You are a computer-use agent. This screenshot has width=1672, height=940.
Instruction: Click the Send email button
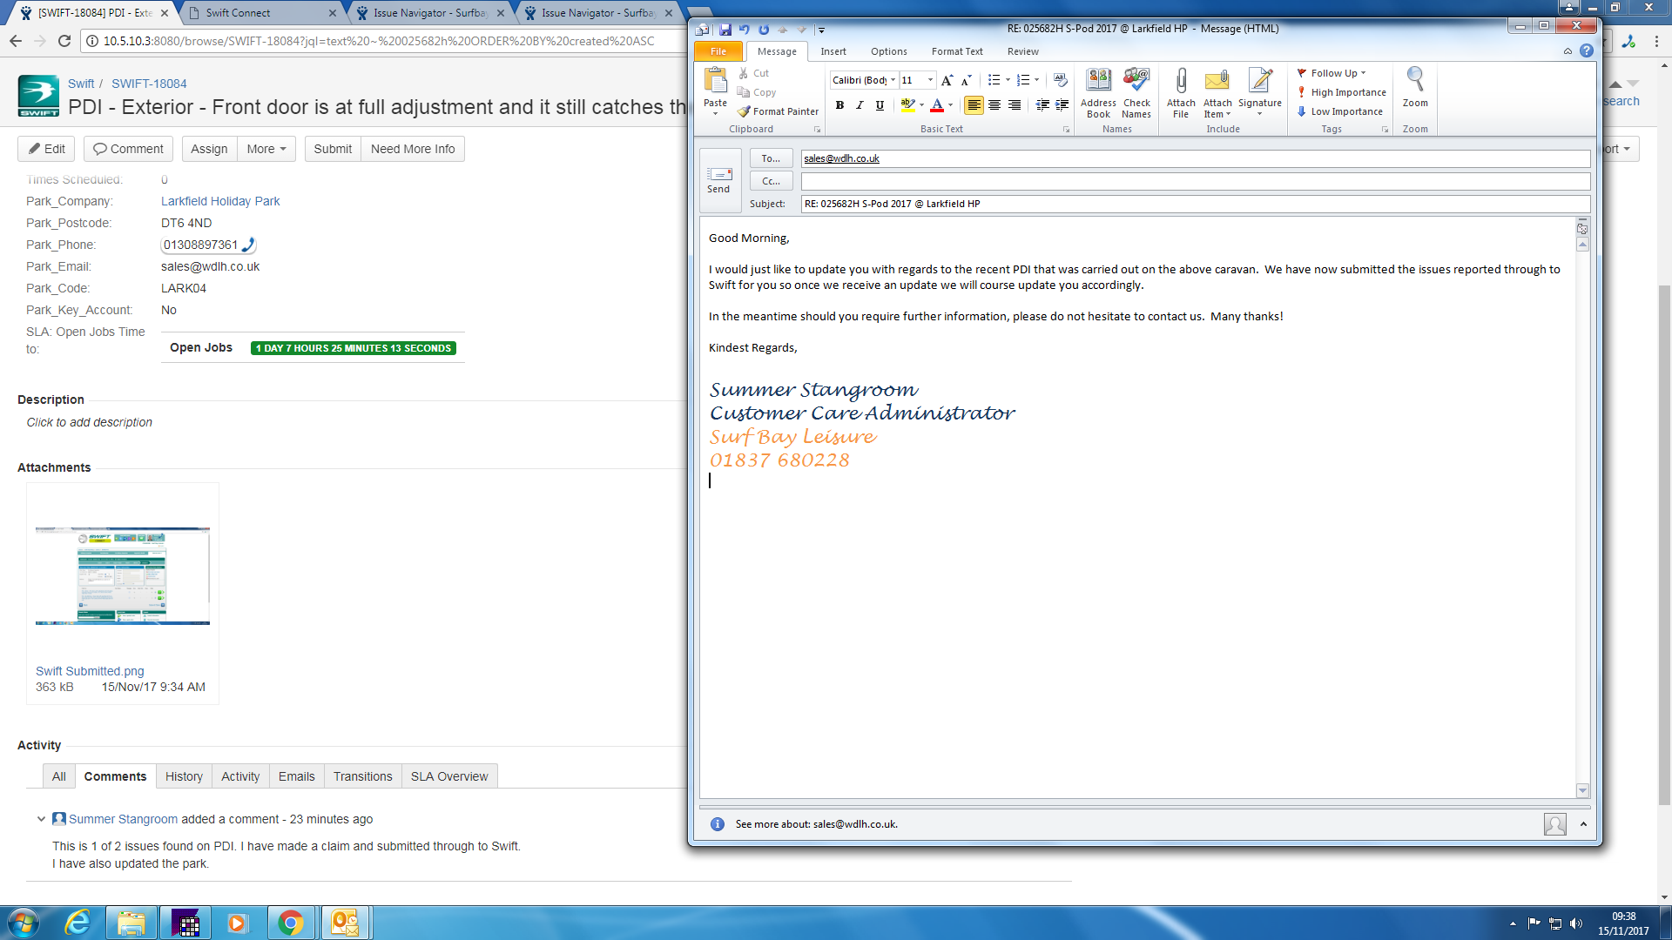719,180
